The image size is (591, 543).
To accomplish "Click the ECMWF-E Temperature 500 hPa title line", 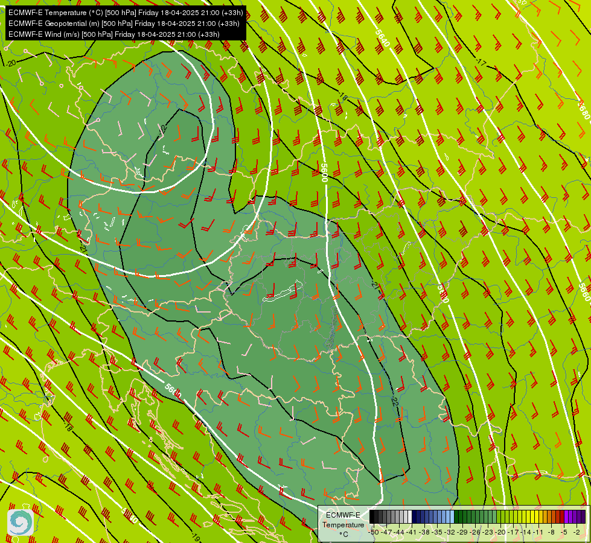I will [x=126, y=13].
